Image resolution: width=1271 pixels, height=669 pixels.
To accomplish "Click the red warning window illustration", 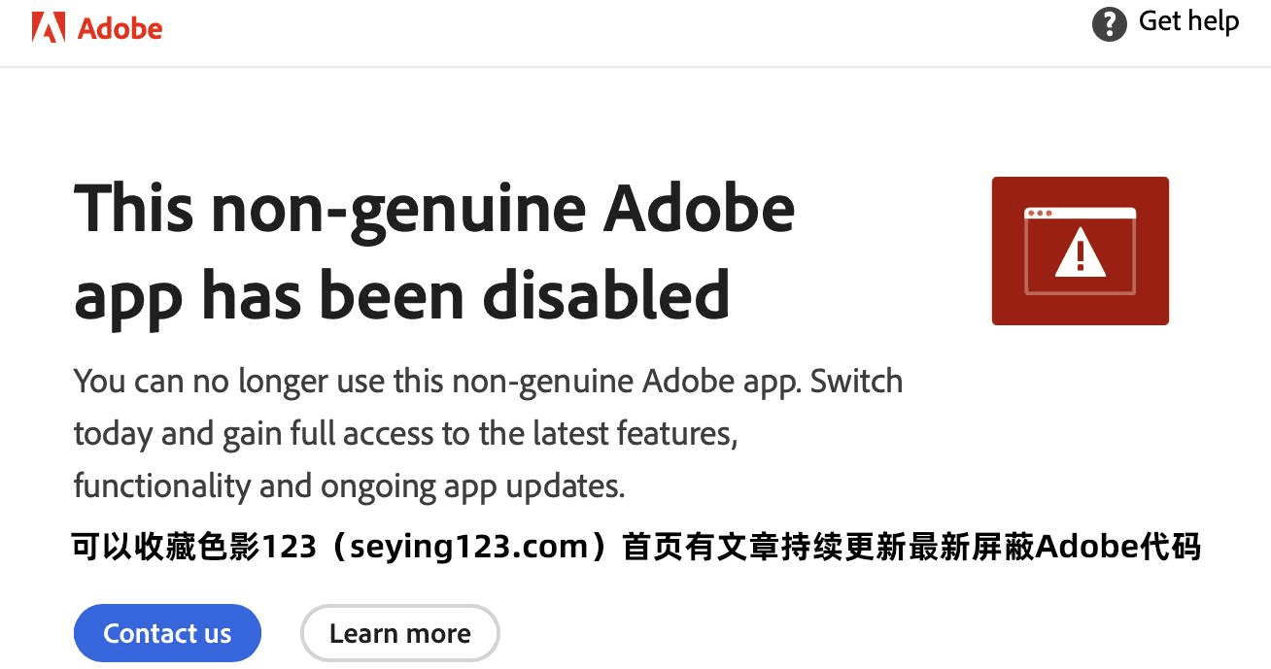I will click(x=1080, y=251).
